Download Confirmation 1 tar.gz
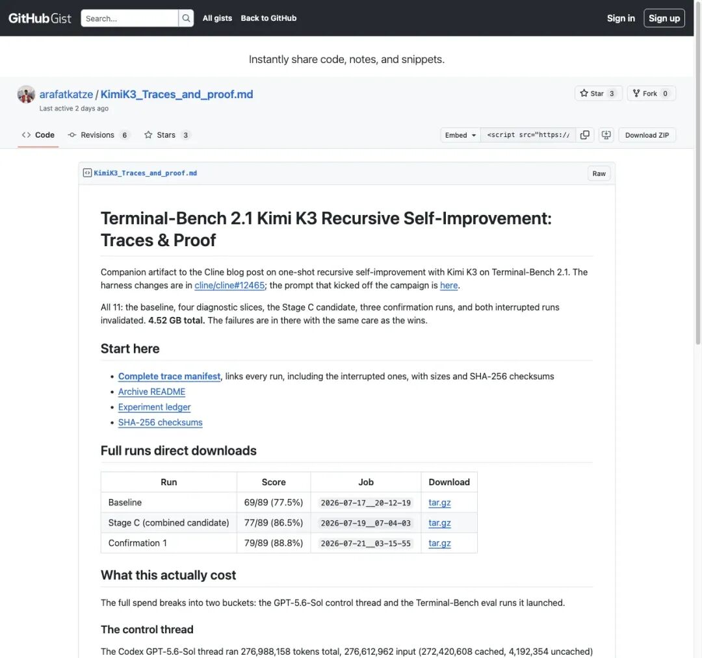The height and width of the screenshot is (658, 702). coord(439,543)
